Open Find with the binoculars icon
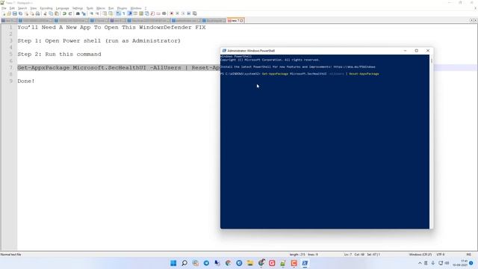The width and height of the screenshot is (478, 269). click(x=78, y=13)
